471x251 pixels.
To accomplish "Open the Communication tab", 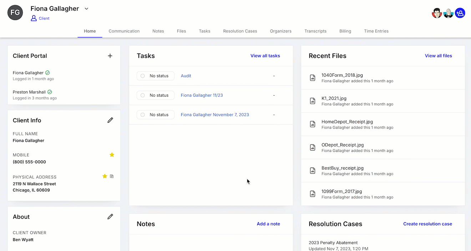I will (x=124, y=31).
